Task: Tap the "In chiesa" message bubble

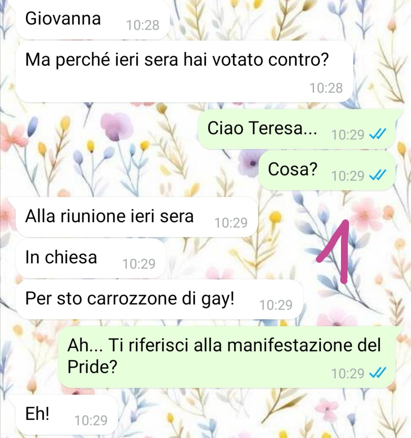Action: coord(91,258)
